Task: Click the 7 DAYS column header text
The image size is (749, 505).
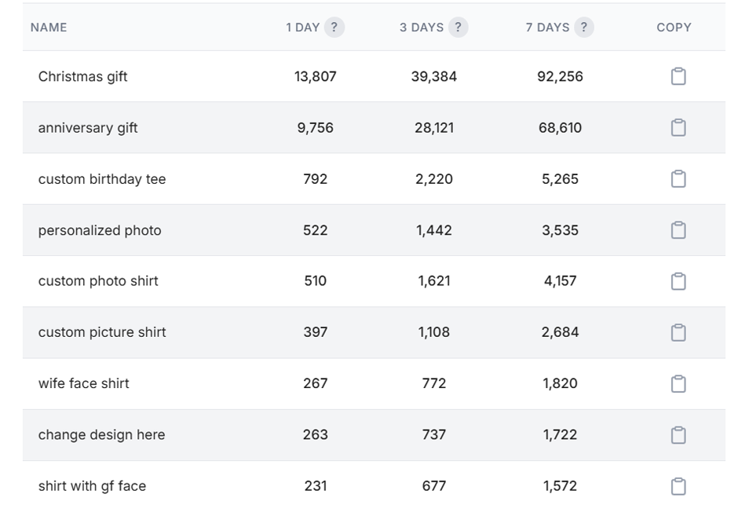Action: (x=547, y=27)
